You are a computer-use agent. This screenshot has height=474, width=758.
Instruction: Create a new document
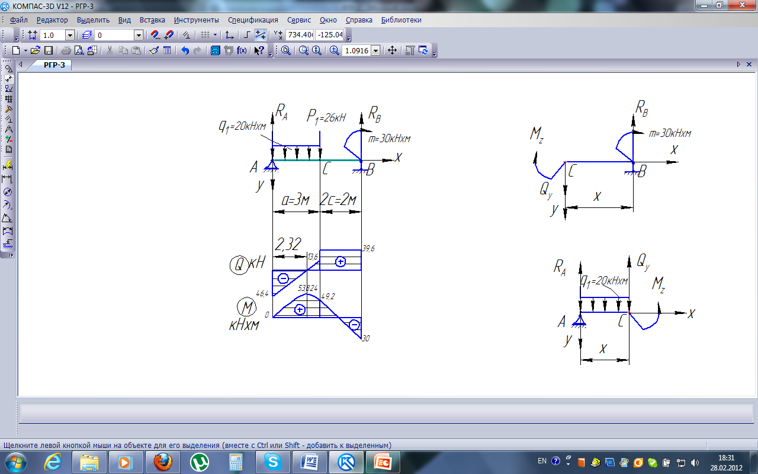[16, 51]
